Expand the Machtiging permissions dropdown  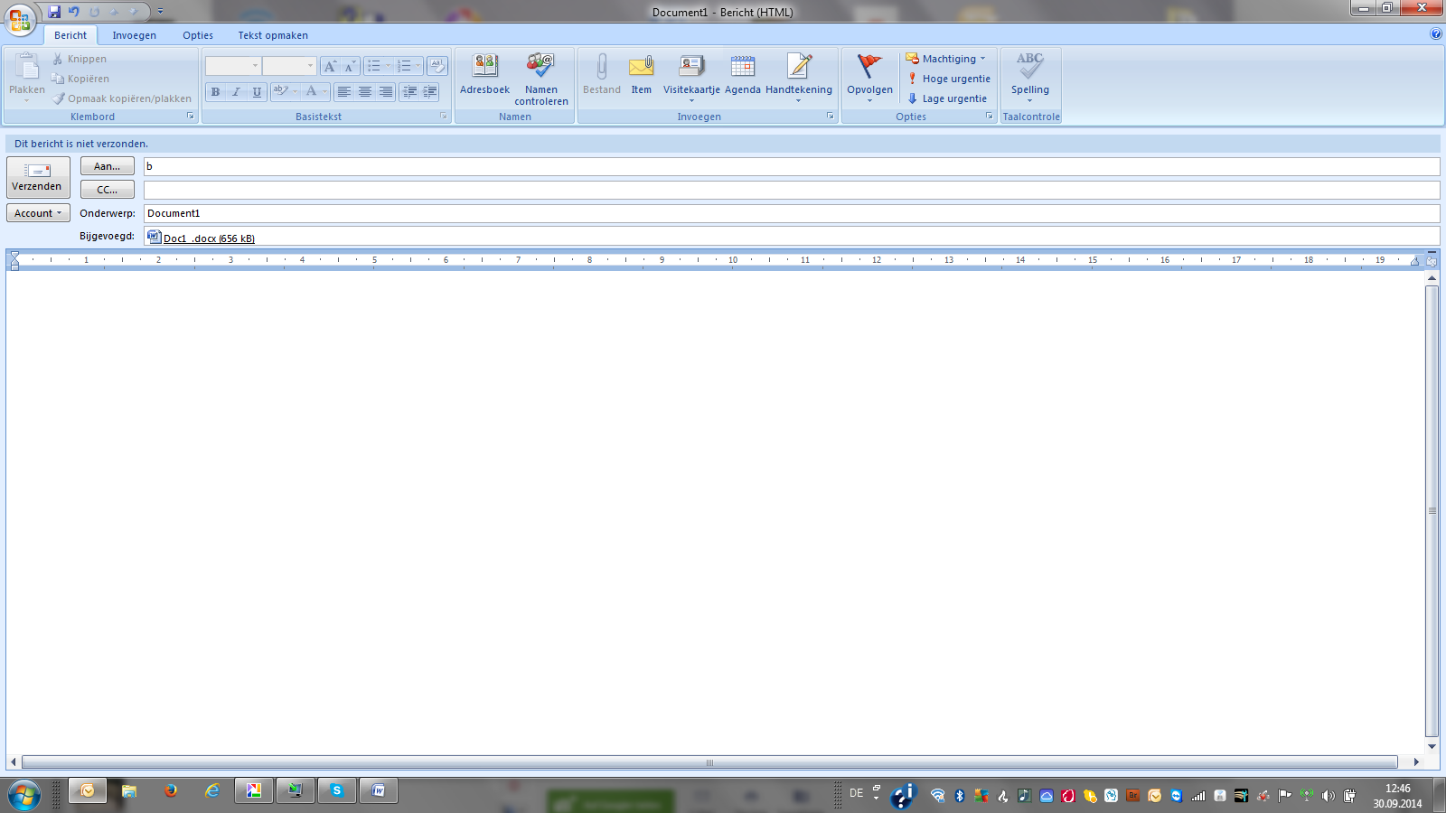[946, 59]
